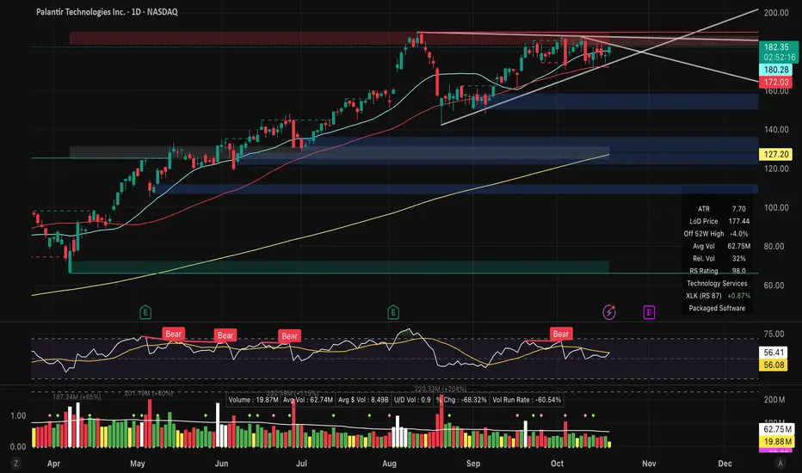Select the yellow 56.08 RSI average label

click(x=774, y=365)
